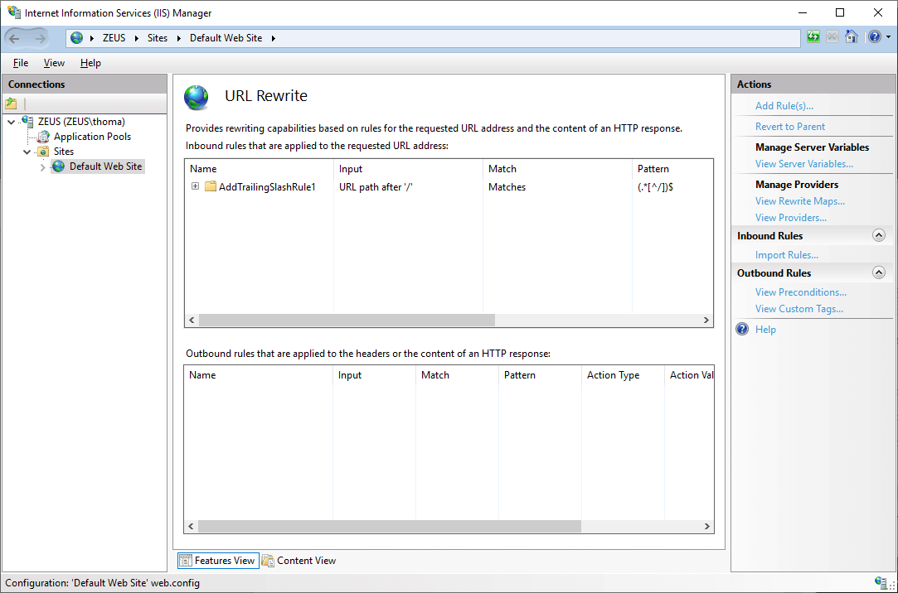Open View Custom Tags... link
This screenshot has width=898, height=593.
(x=799, y=309)
